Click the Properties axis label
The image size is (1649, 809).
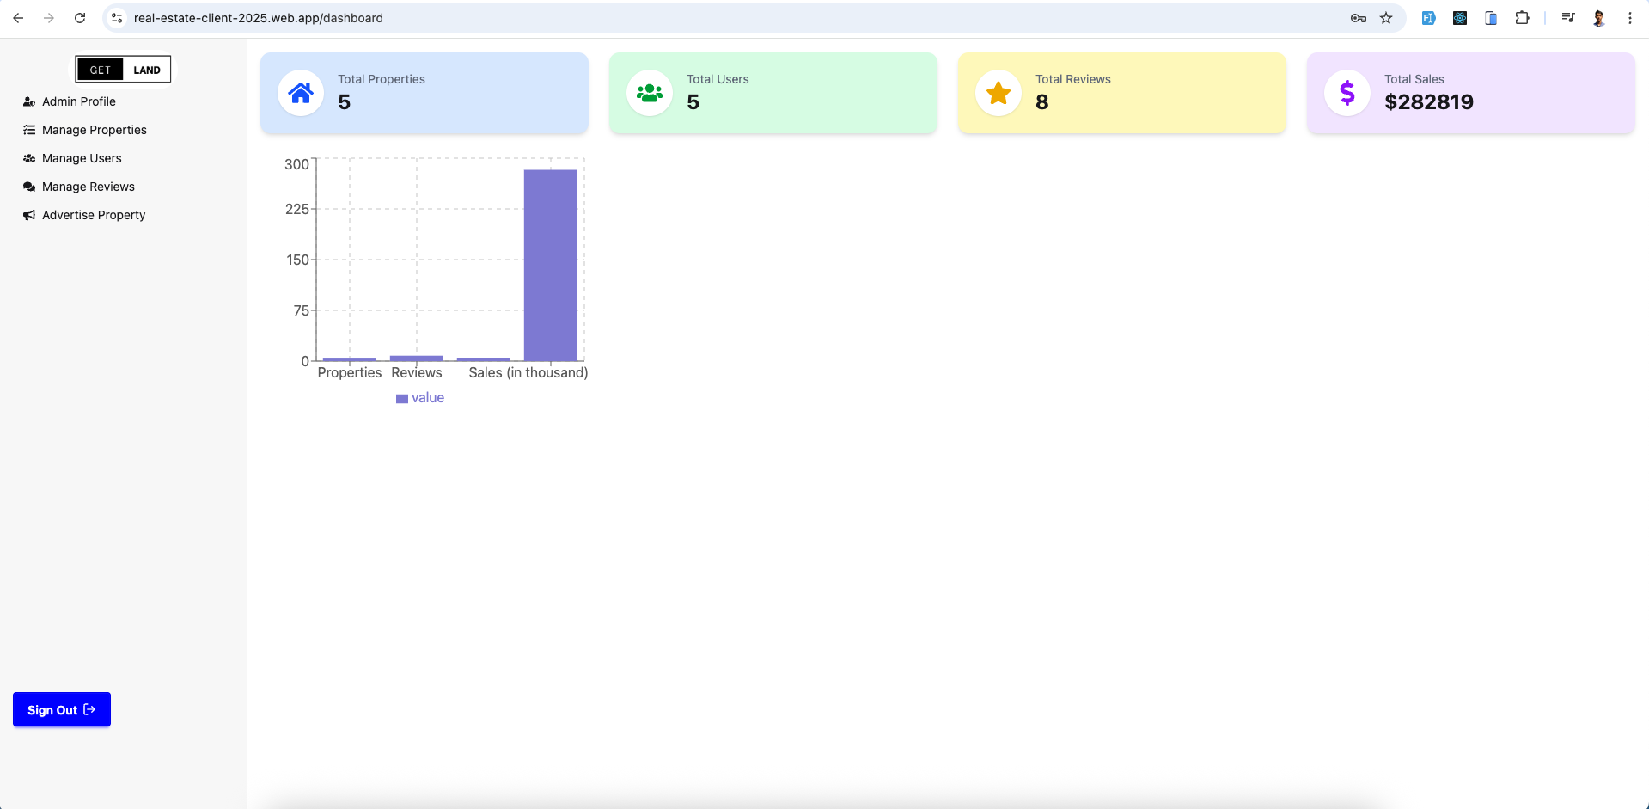click(x=350, y=372)
